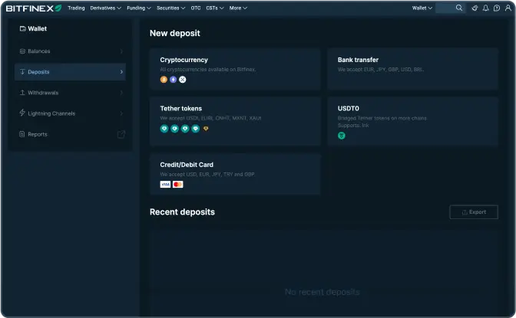Expand the Deposits row chevron
Image resolution: width=516 pixels, height=318 pixels.
121,71
